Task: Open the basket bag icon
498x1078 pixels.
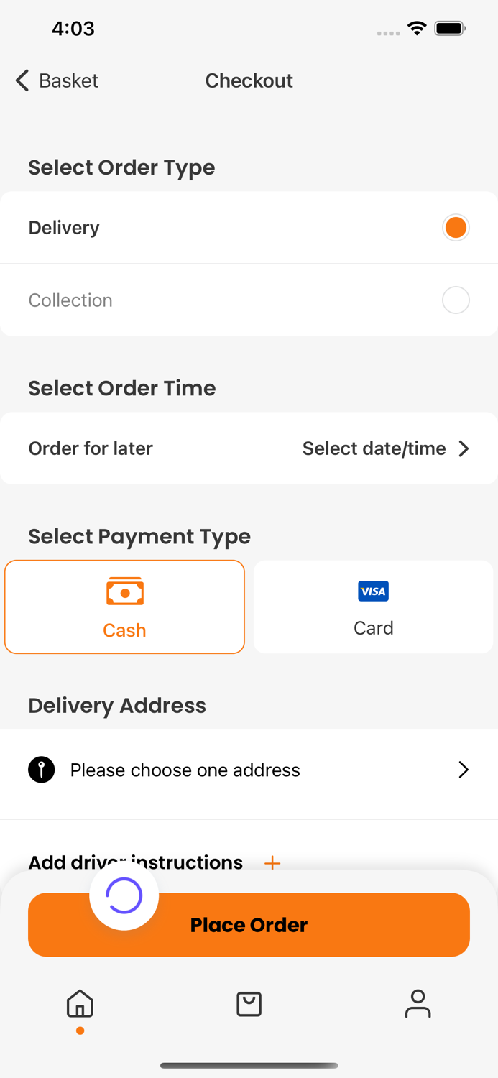Action: click(249, 1004)
